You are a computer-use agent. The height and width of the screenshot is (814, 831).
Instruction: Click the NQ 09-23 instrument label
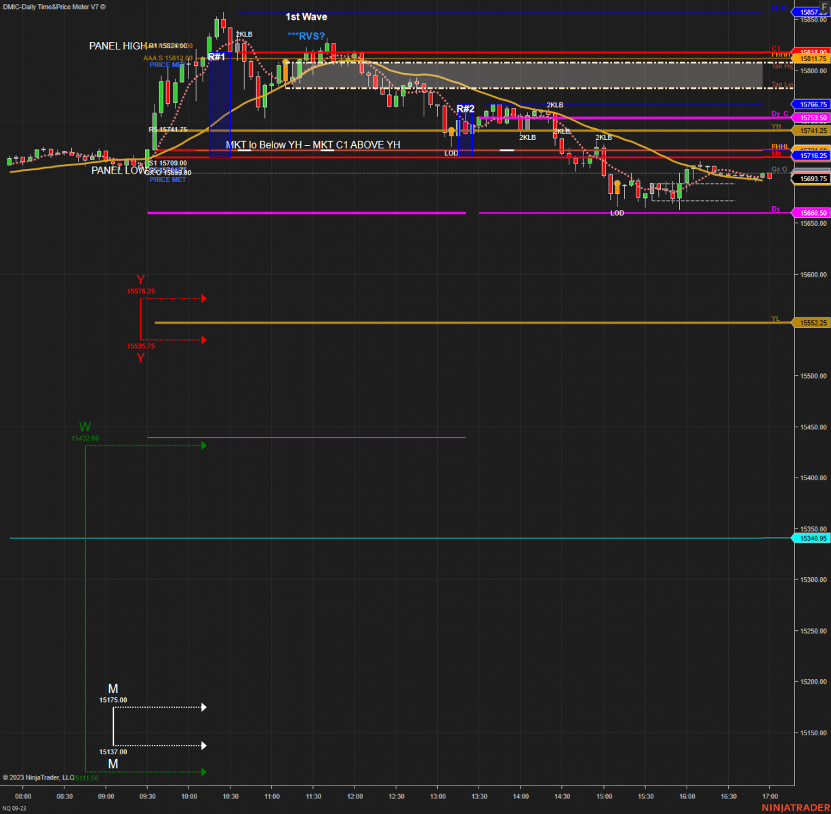14,809
